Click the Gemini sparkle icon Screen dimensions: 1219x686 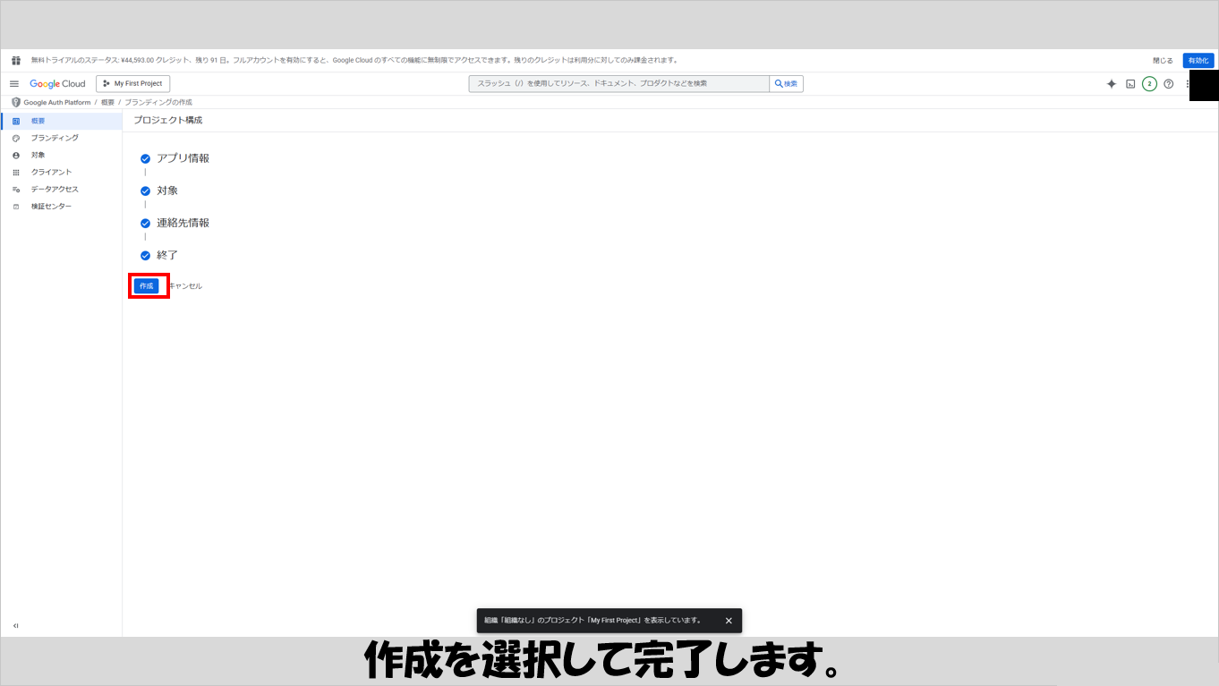pos(1111,84)
